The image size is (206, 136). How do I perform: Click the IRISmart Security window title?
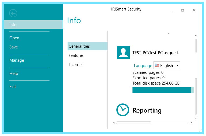pyautogui.click(x=126, y=9)
